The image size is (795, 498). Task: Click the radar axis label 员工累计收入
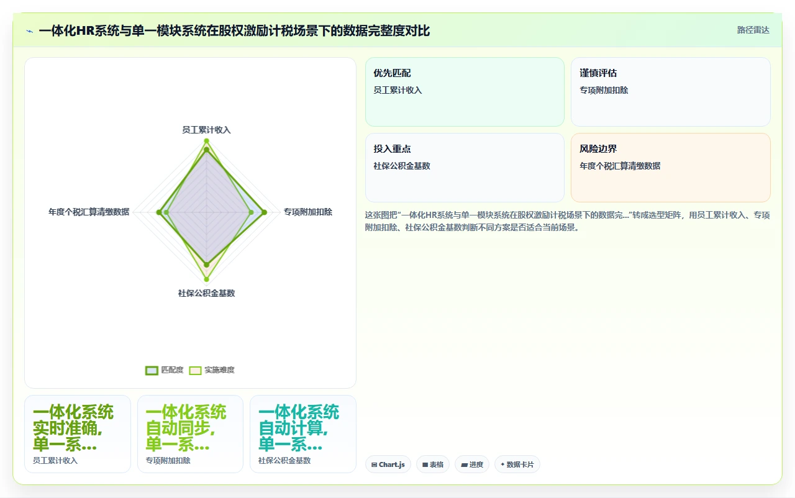[x=206, y=130]
